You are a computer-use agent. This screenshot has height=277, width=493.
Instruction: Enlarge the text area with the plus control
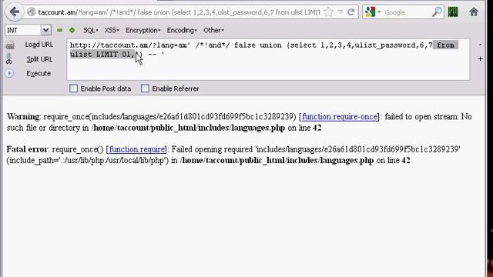tap(480, 58)
